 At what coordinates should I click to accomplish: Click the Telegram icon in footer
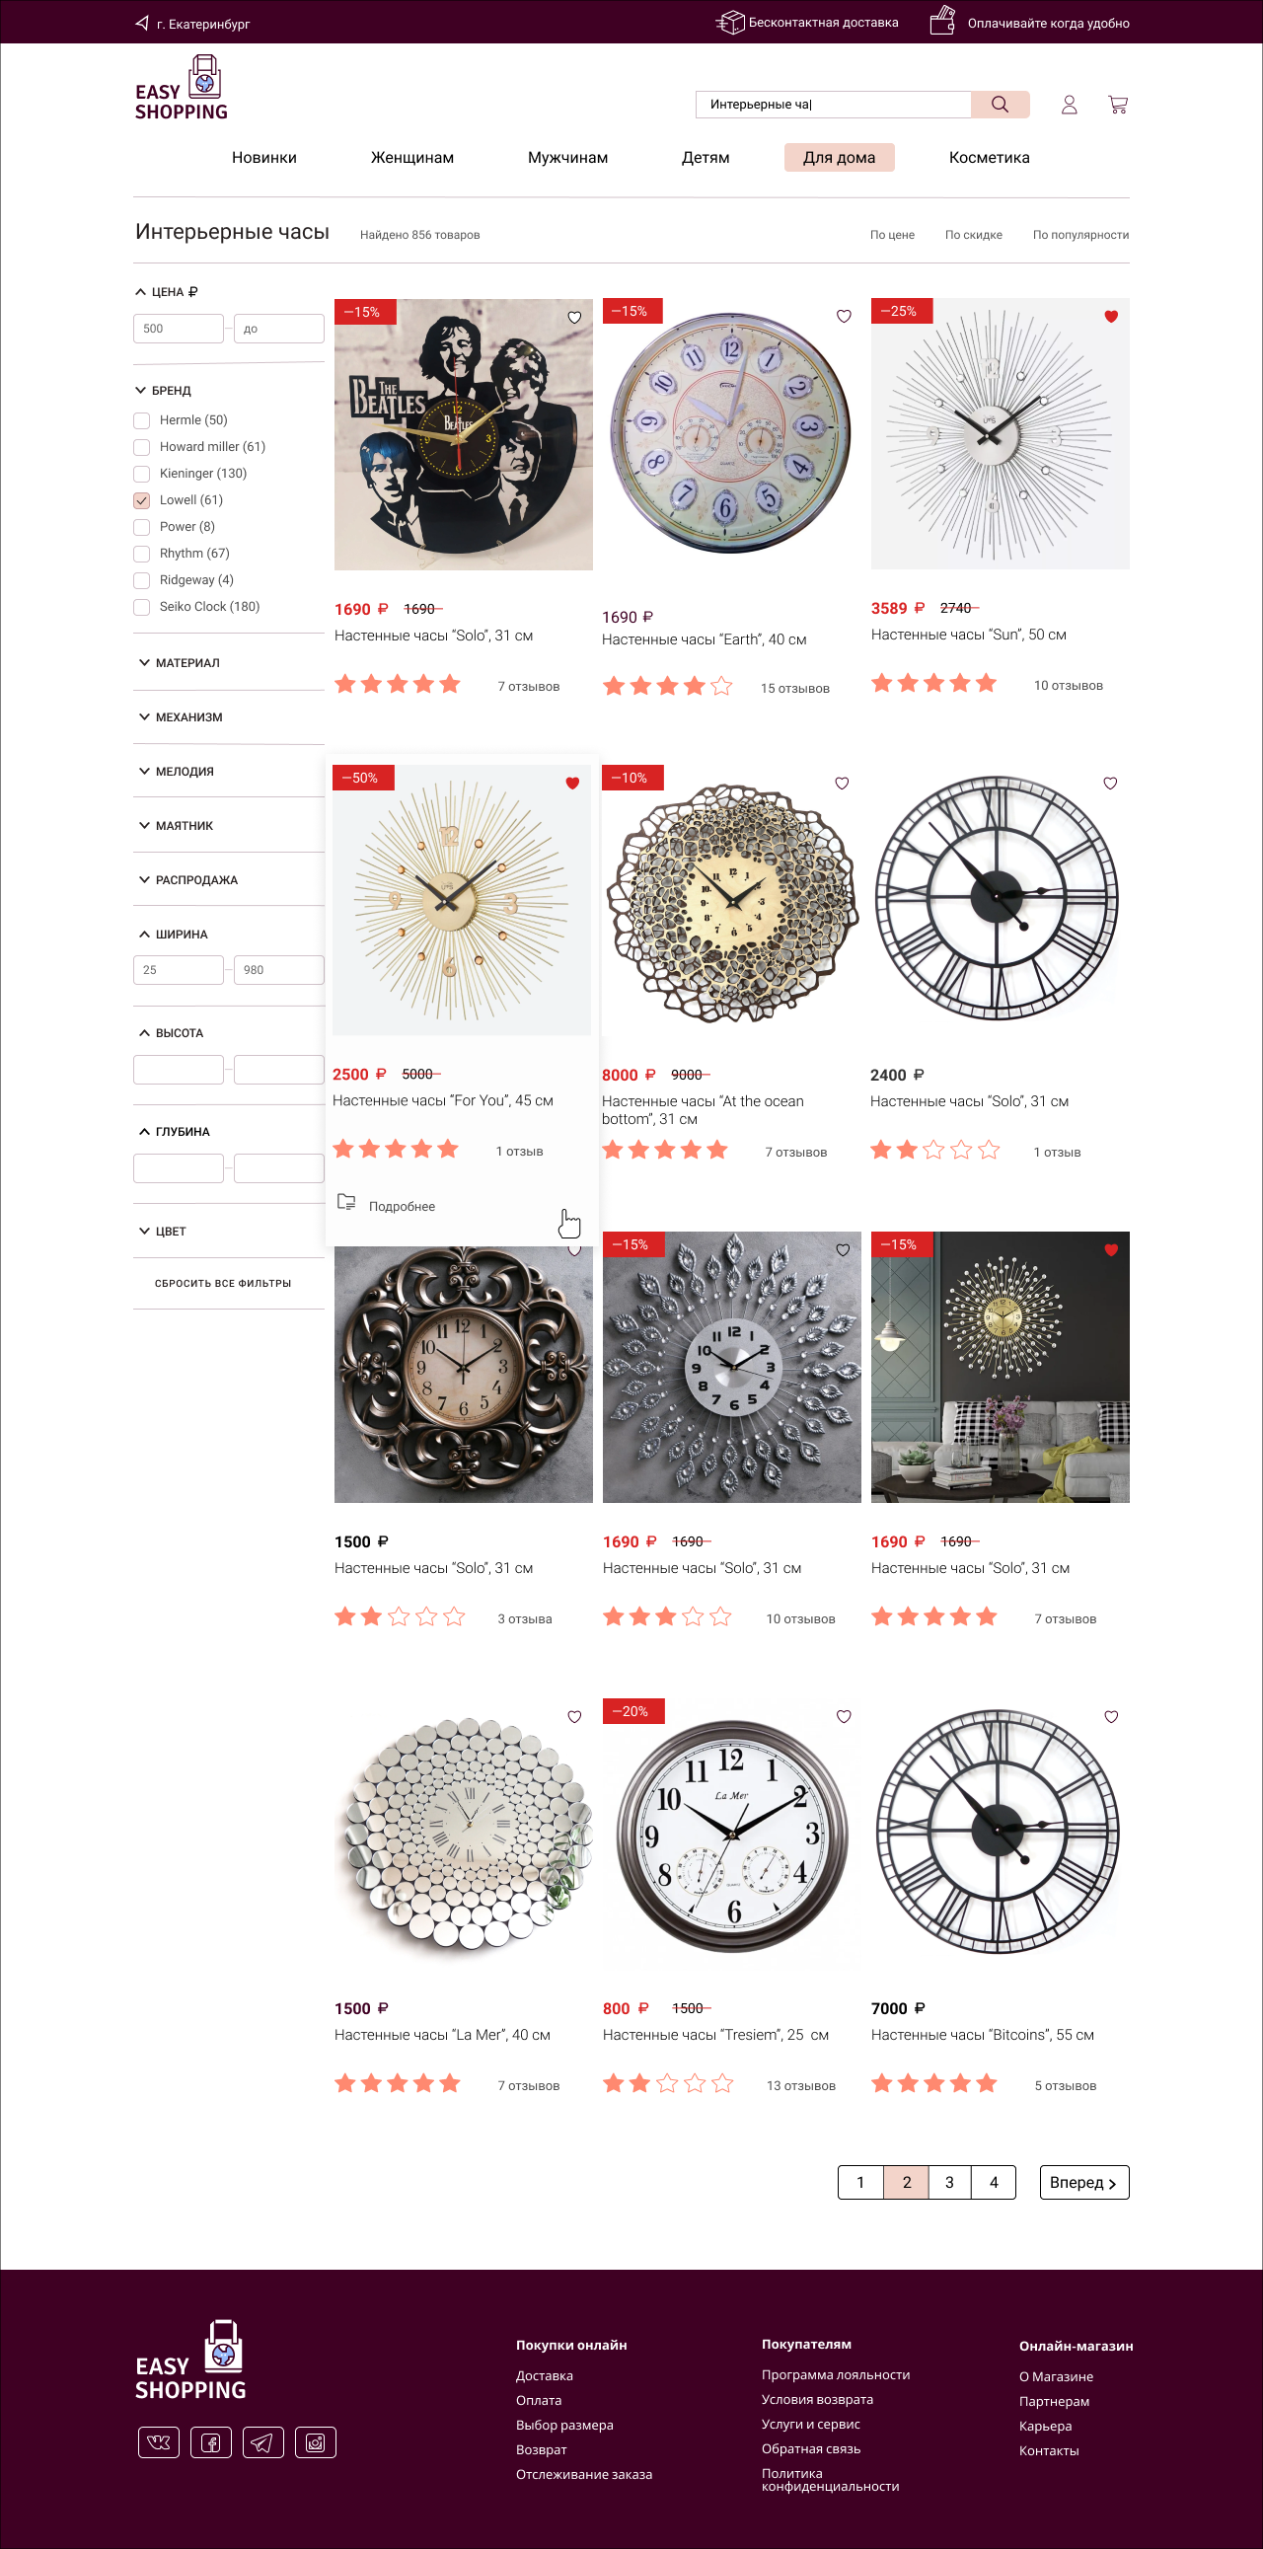(262, 2442)
